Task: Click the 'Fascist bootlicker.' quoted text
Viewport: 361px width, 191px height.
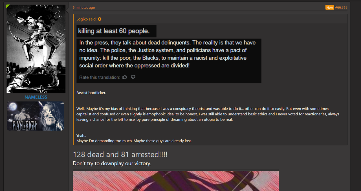Action: pos(91,93)
